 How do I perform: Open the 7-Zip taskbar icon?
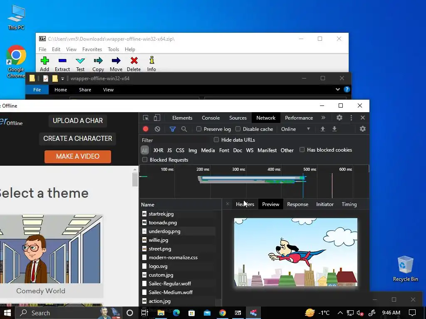pyautogui.click(x=238, y=313)
